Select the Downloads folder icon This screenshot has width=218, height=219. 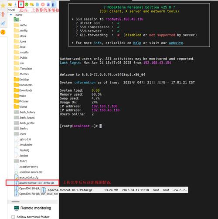[x=17, y=90]
